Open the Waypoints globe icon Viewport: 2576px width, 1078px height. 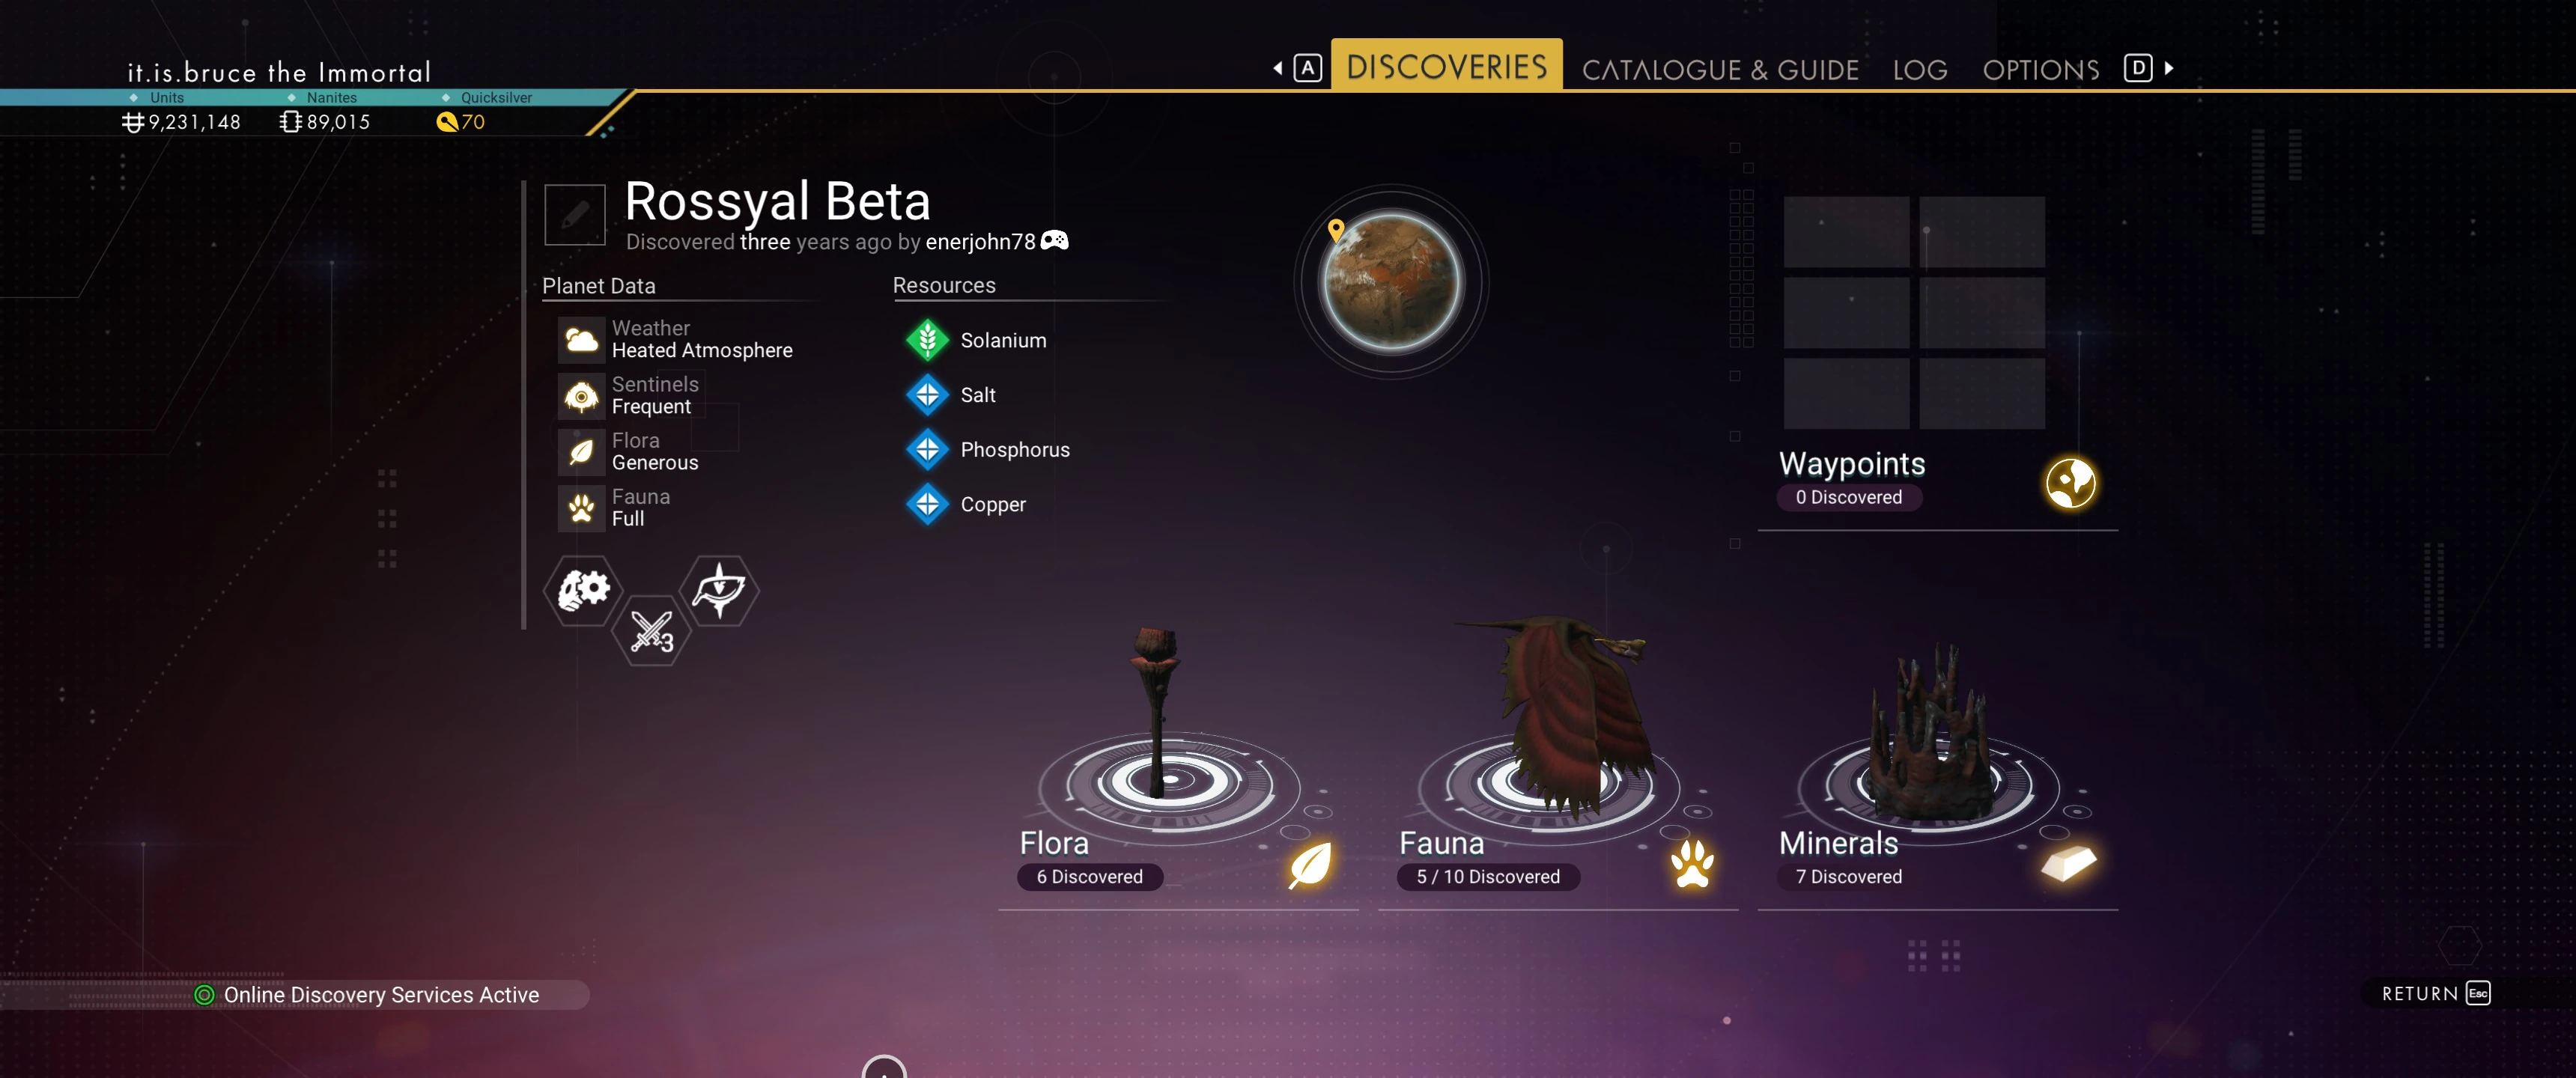pos(2070,483)
